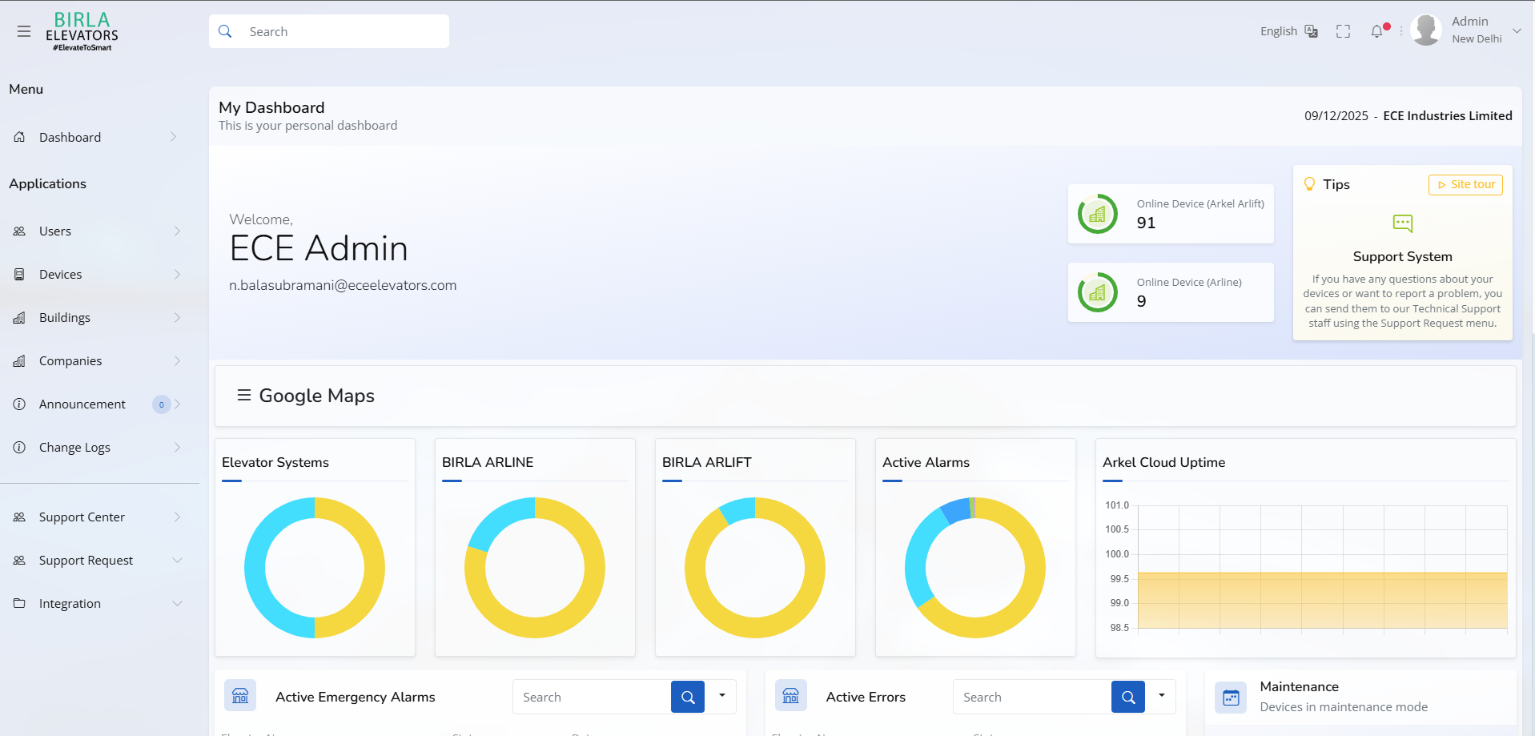Click the Integration folder icon
This screenshot has width=1535, height=736.
tap(19, 603)
